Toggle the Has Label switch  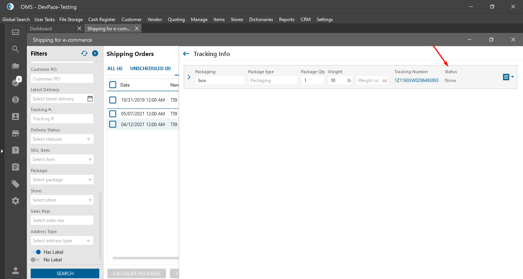[x=36, y=252]
